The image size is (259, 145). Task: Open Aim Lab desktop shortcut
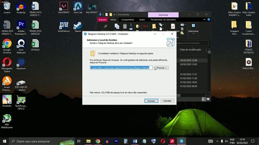78,8
